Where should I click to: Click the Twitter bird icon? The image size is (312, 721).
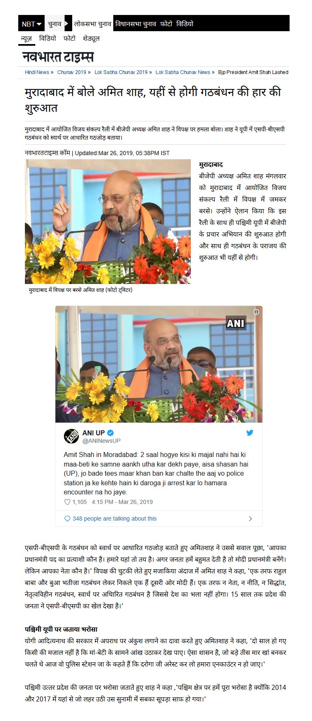(x=250, y=433)
